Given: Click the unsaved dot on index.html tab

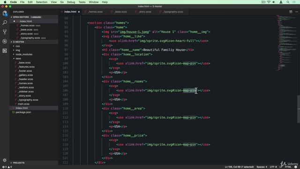Looking at the screenshot, I should tap(79, 12).
